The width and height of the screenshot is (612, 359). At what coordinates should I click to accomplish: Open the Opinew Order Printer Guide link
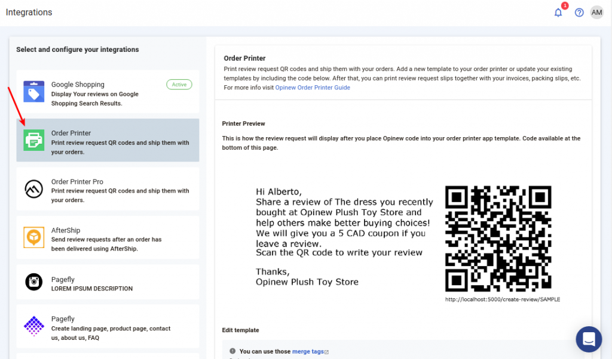[x=313, y=88]
